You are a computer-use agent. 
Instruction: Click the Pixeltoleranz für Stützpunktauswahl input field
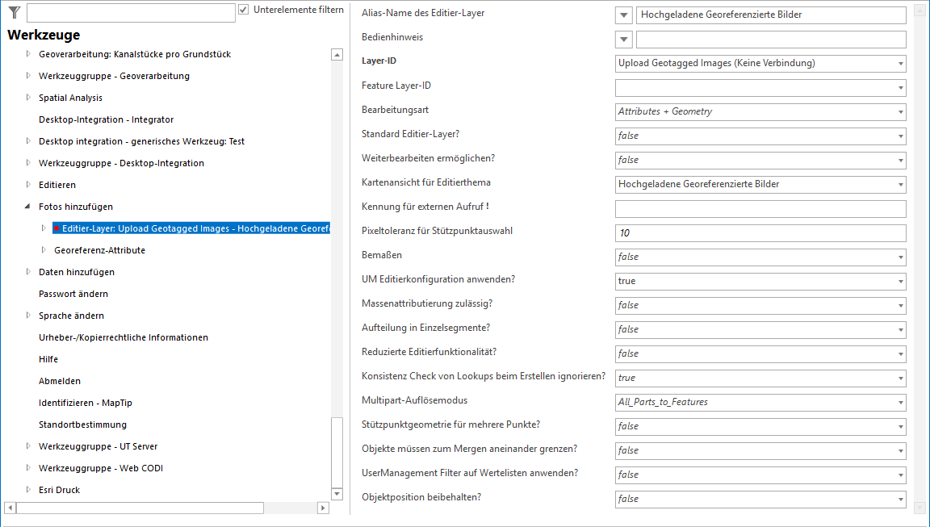759,232
